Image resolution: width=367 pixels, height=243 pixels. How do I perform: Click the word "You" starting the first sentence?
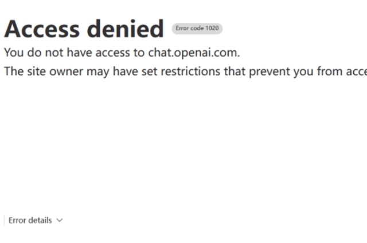click(x=13, y=53)
